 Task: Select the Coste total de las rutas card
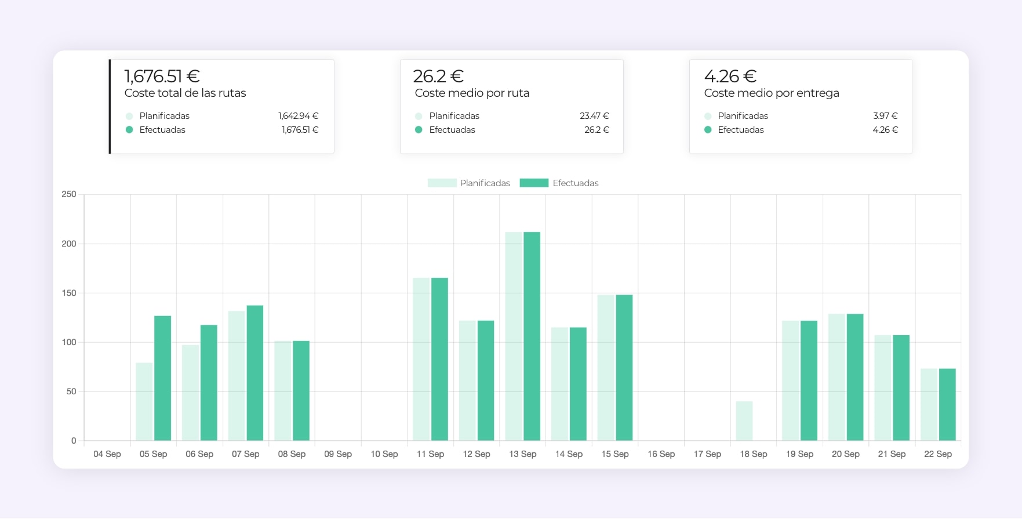[x=222, y=106]
